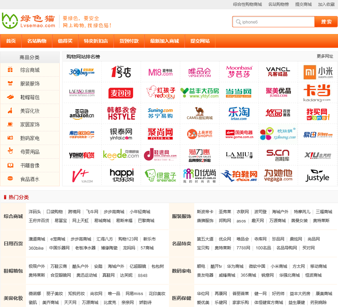The width and height of the screenshot is (338, 307).
Task: Open the 360buy store logo
Action: 82,72
